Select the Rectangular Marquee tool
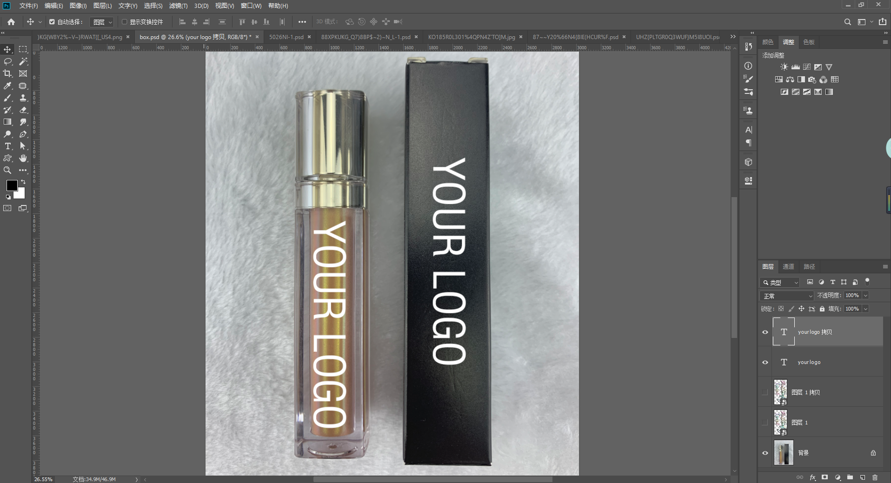This screenshot has height=483, width=891. point(23,49)
